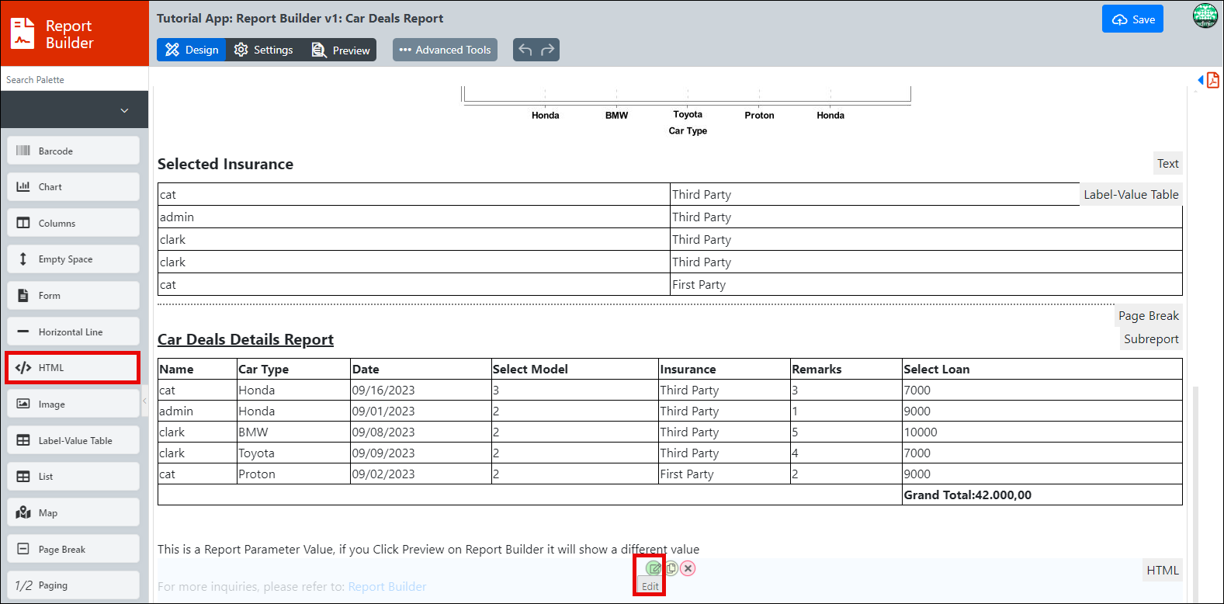Expand the PDF side panel arrow

(1201, 80)
